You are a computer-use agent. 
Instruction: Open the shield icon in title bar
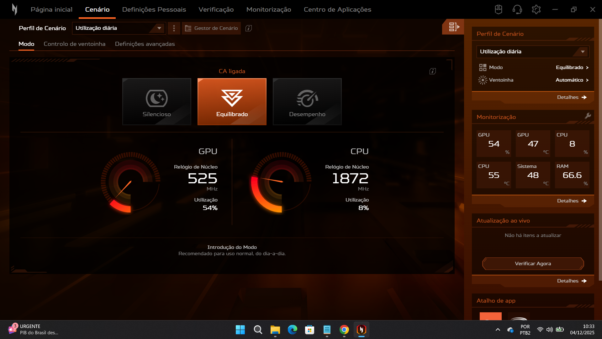click(x=498, y=9)
